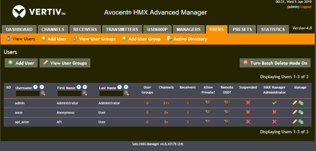Sort Last Name column descending

(126, 87)
